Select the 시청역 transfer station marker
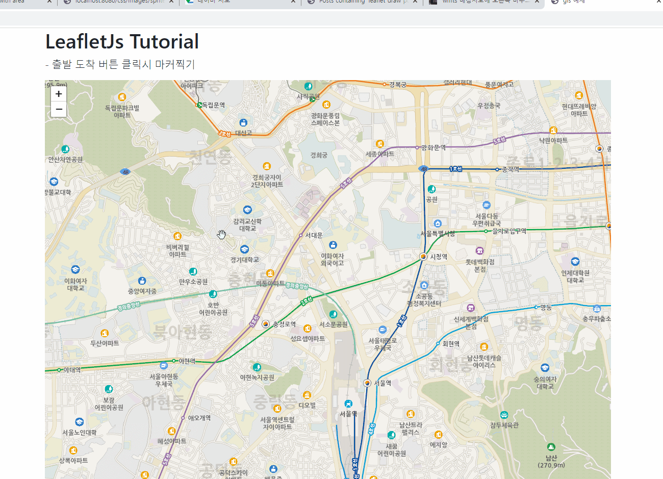The height and width of the screenshot is (479, 663). tap(423, 257)
